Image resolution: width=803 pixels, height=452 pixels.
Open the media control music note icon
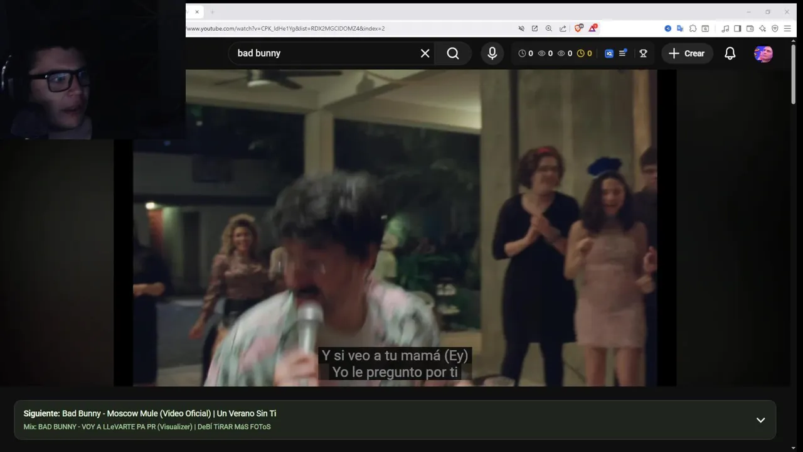[x=725, y=28]
